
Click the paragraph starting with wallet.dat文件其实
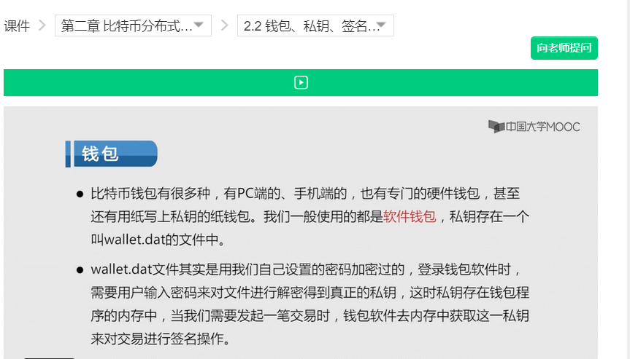coord(310,304)
